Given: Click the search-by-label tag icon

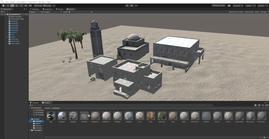Looking at the screenshot, I should click(259, 105).
